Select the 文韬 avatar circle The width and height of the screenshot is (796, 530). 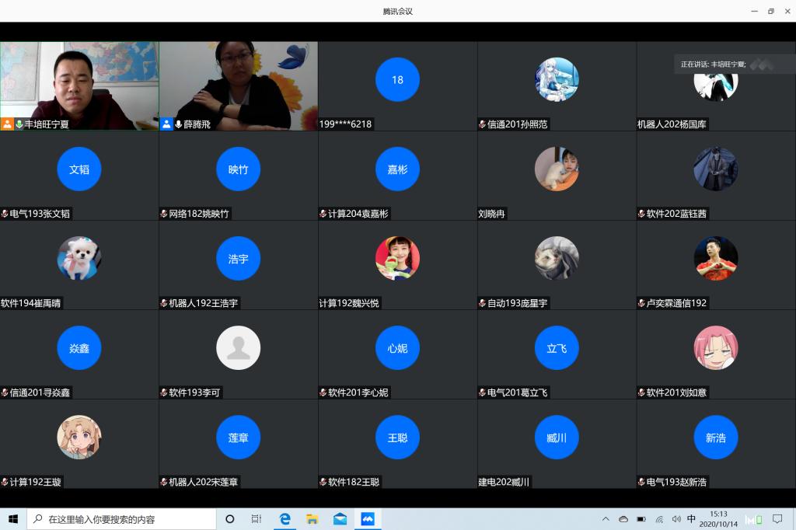tap(79, 169)
